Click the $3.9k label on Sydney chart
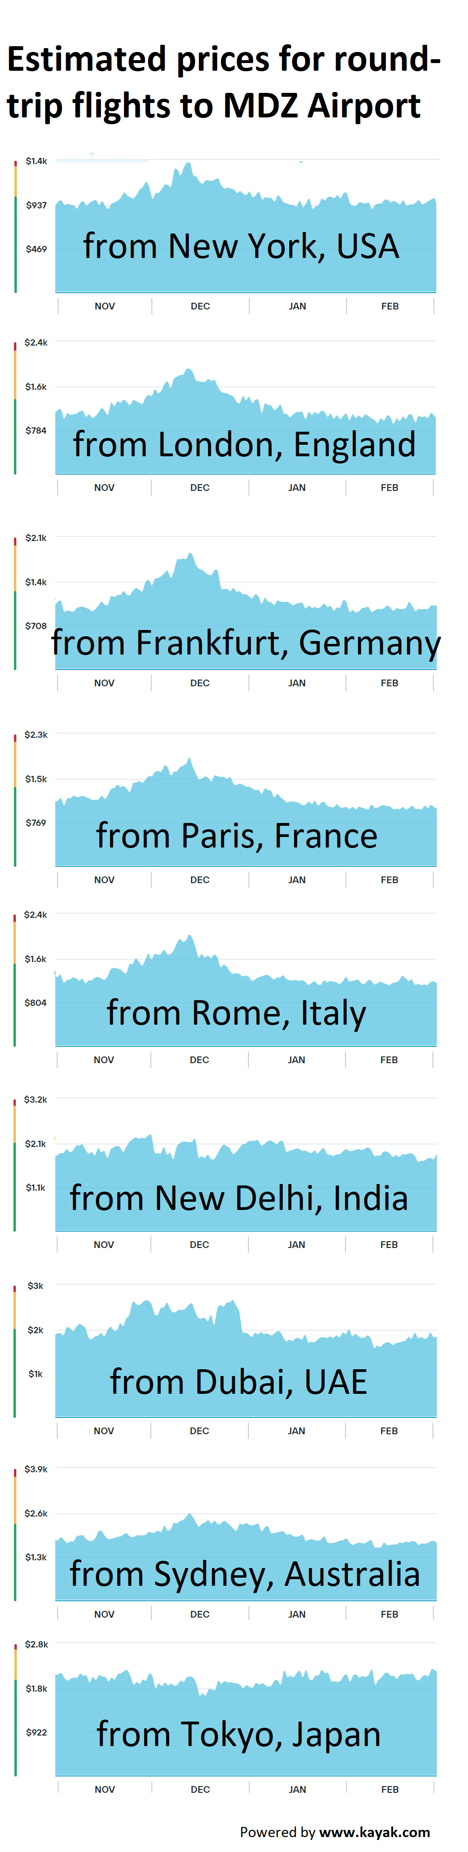The height and width of the screenshot is (1852, 468). point(36,1469)
